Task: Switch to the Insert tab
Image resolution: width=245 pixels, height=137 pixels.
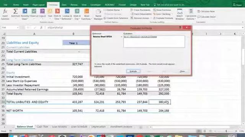Action: coord(26,5)
